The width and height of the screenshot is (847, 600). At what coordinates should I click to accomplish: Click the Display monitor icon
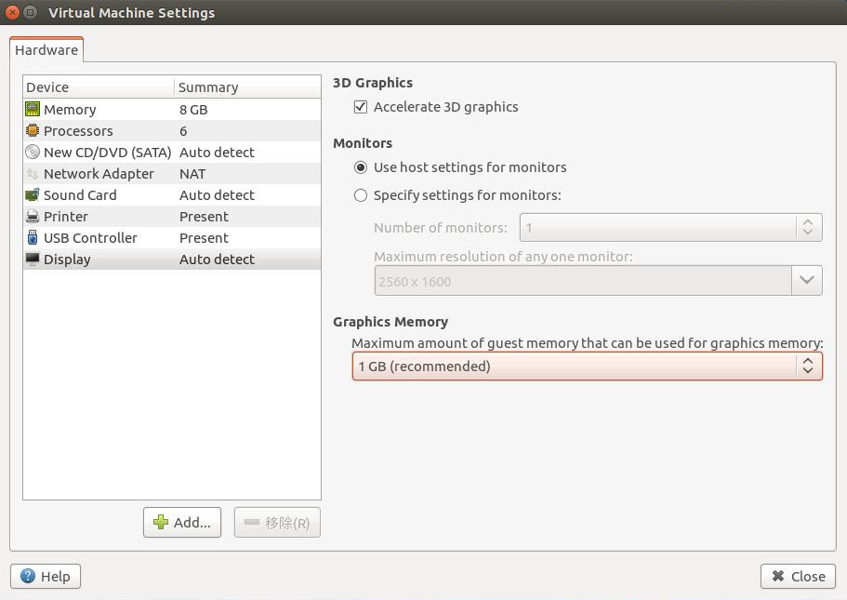[33, 259]
